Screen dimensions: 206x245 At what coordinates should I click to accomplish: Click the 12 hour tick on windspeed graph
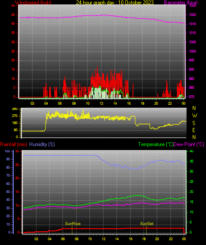point(101,103)
